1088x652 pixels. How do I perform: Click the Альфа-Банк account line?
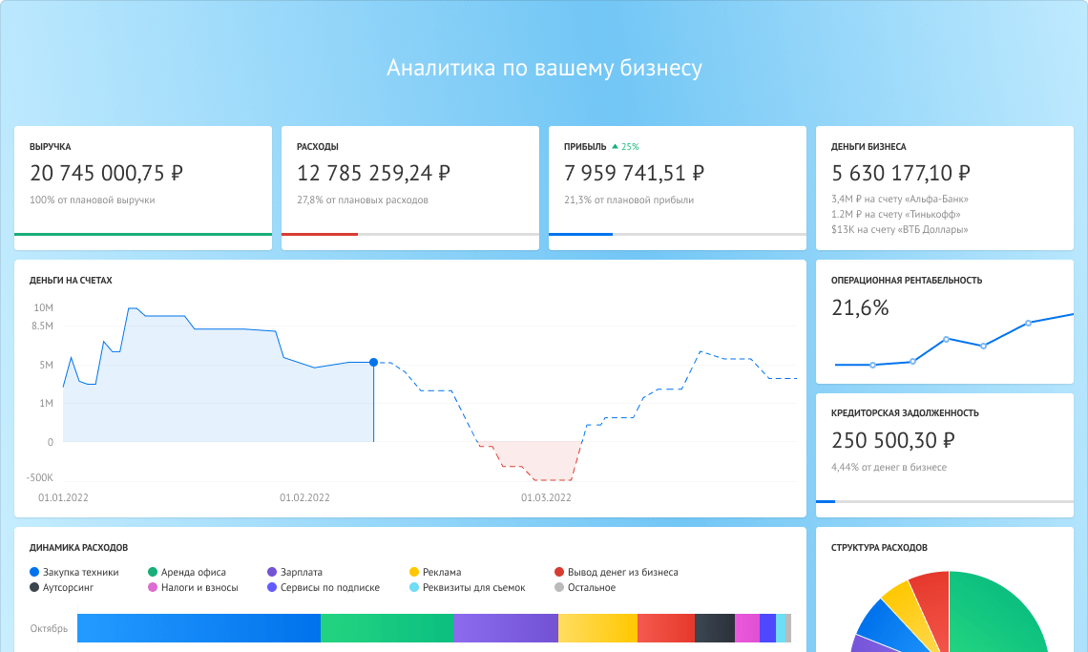[900, 200]
